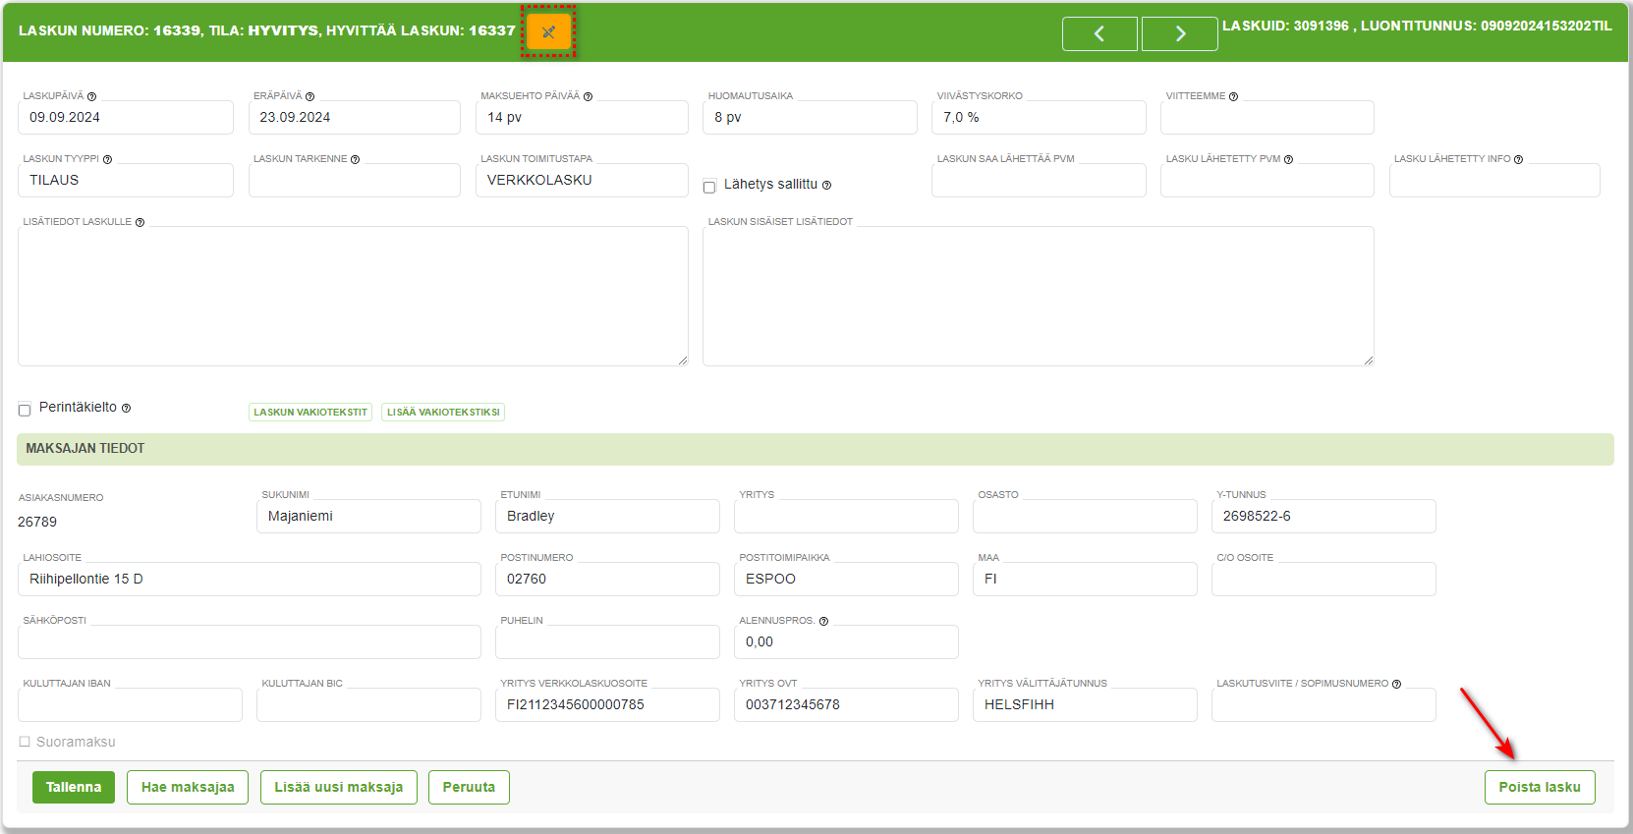Enable the Perintäkielto checkbox
Viewport: 1633px width, 834px height.
25,410
